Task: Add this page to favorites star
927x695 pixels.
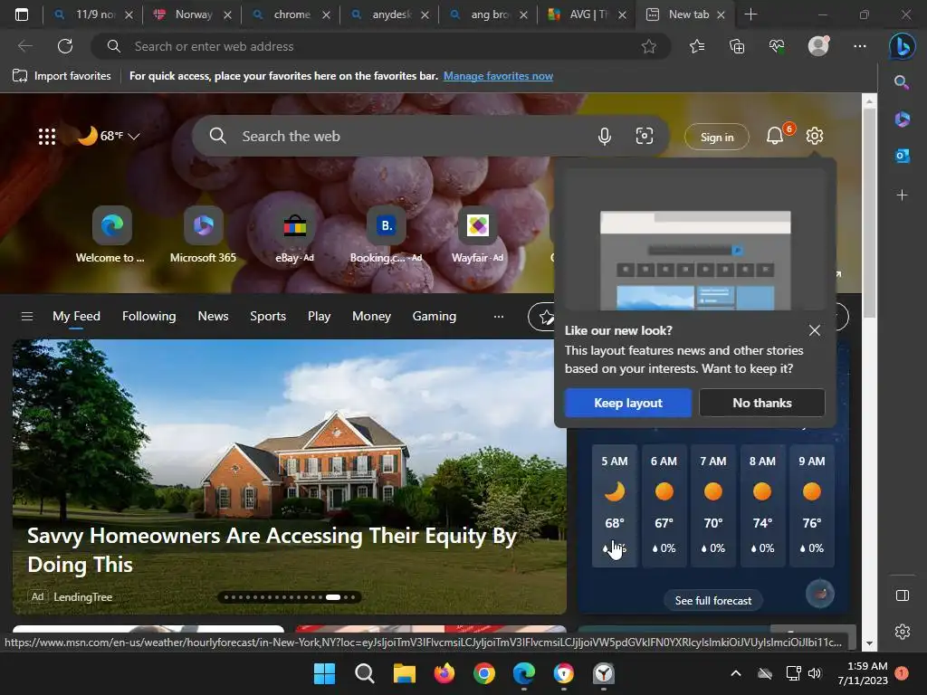Action: (x=648, y=46)
